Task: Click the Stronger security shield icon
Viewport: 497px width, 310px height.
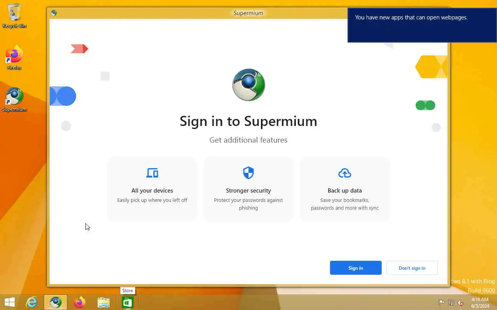Action: click(x=248, y=173)
